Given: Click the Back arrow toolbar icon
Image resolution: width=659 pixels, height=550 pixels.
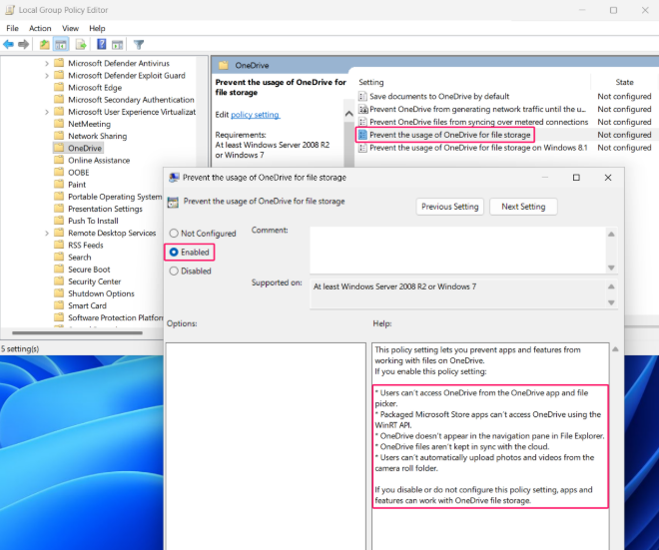Looking at the screenshot, I should tap(8, 44).
